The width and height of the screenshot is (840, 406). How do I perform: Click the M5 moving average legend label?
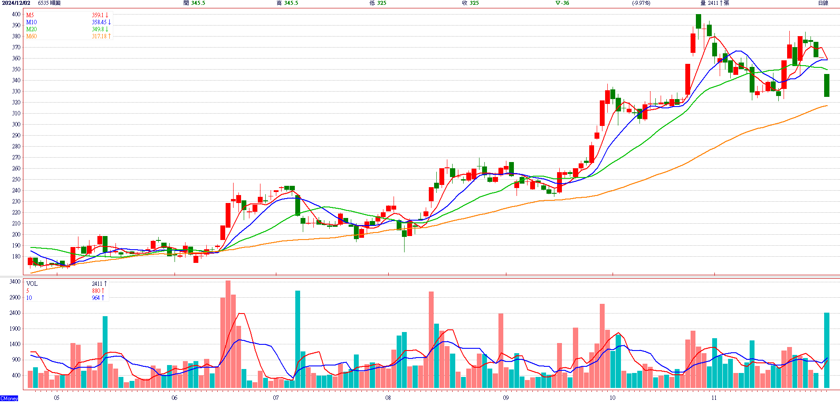pos(30,15)
